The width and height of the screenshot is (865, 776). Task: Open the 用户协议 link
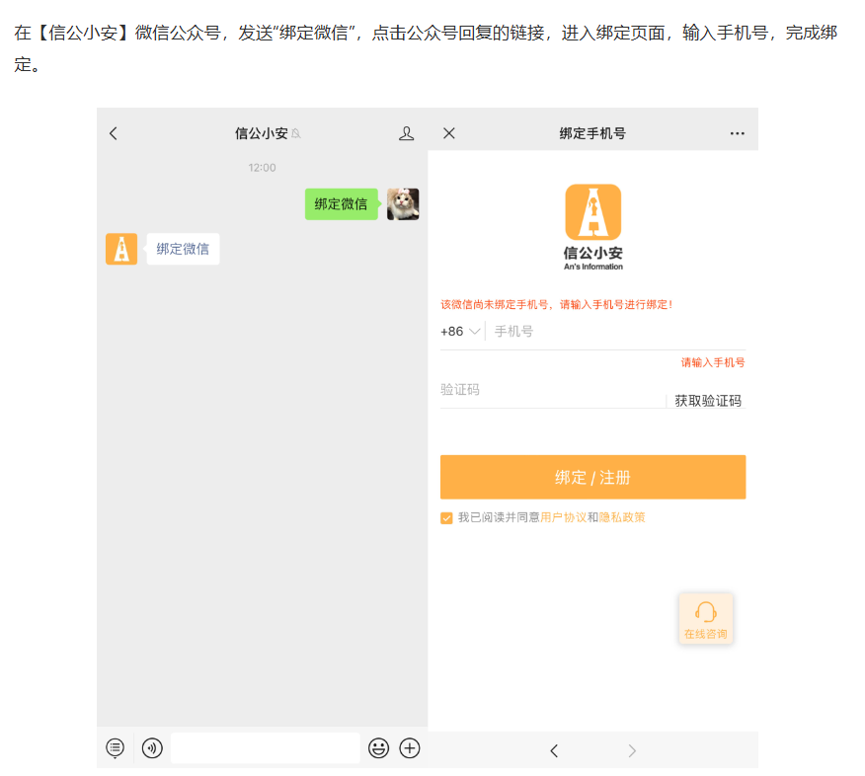(x=563, y=517)
